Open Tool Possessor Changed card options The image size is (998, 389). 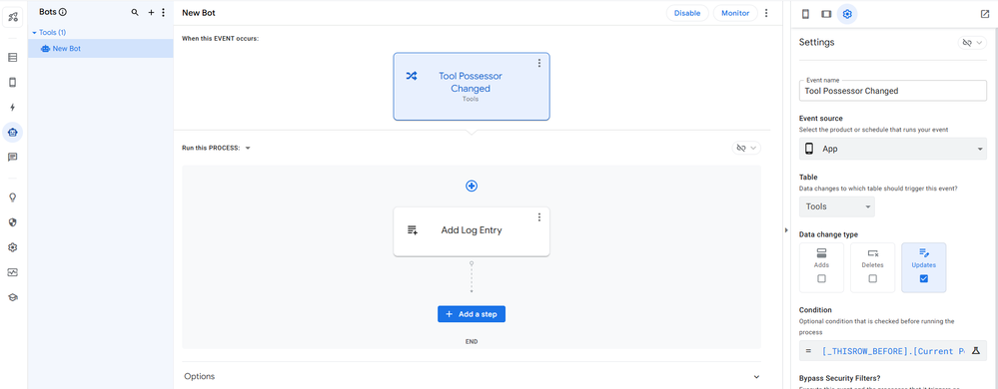point(539,63)
